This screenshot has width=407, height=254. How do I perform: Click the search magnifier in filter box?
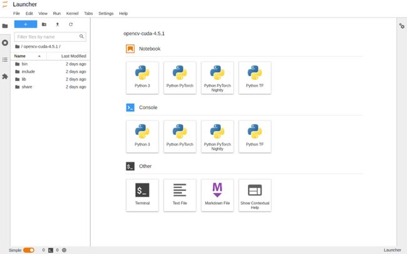pyautogui.click(x=81, y=36)
